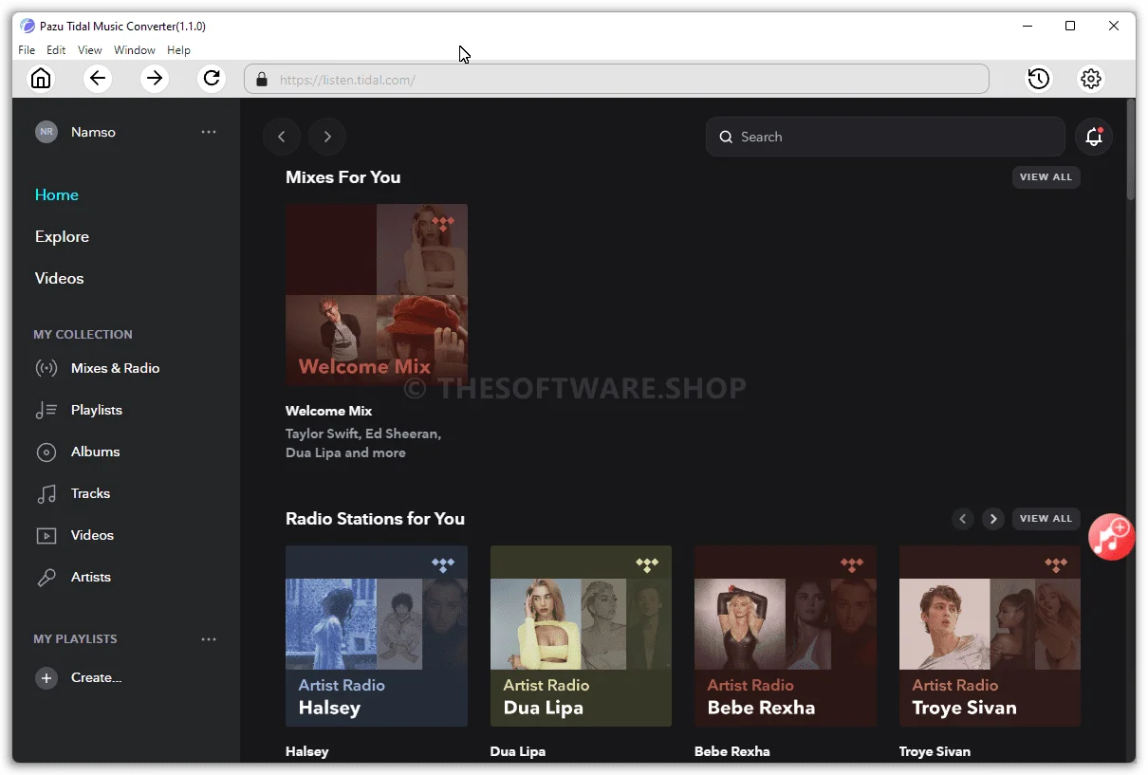Open Artists in My Collection

(90, 577)
